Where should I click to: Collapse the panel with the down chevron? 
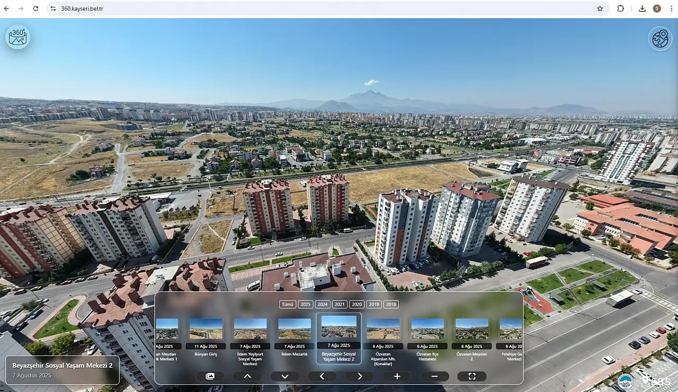(284, 376)
